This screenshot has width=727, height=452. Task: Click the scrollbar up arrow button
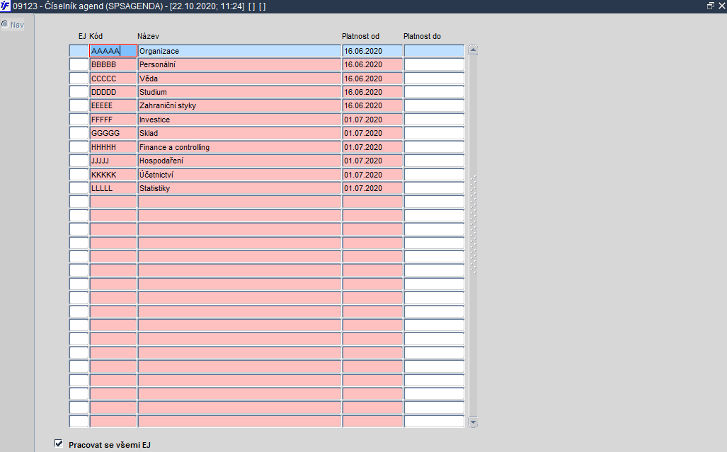pos(473,49)
